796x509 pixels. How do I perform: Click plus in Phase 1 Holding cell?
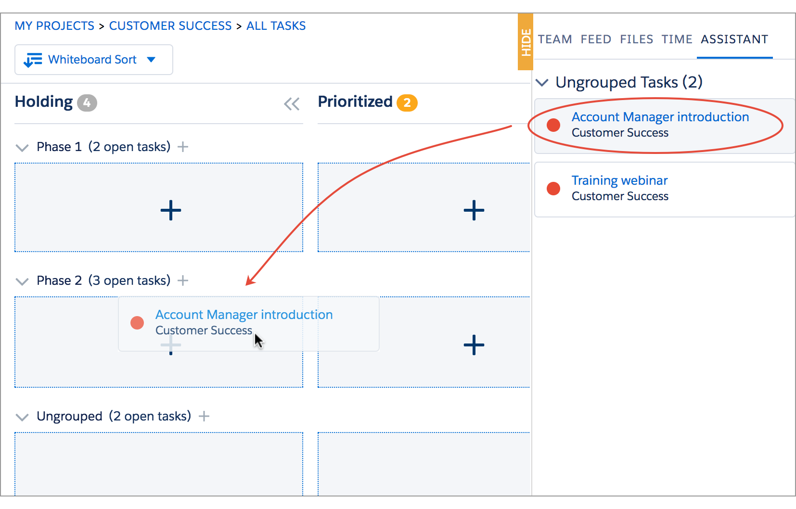tap(171, 210)
